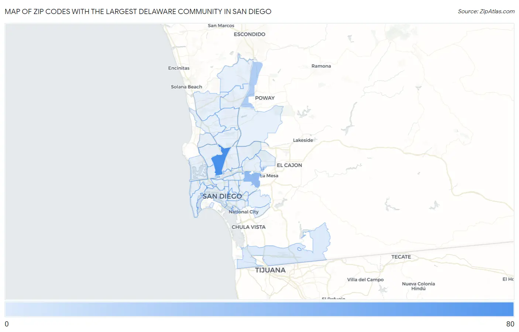Click the POWAY label
This screenshot has width=519, height=332.
[265, 98]
